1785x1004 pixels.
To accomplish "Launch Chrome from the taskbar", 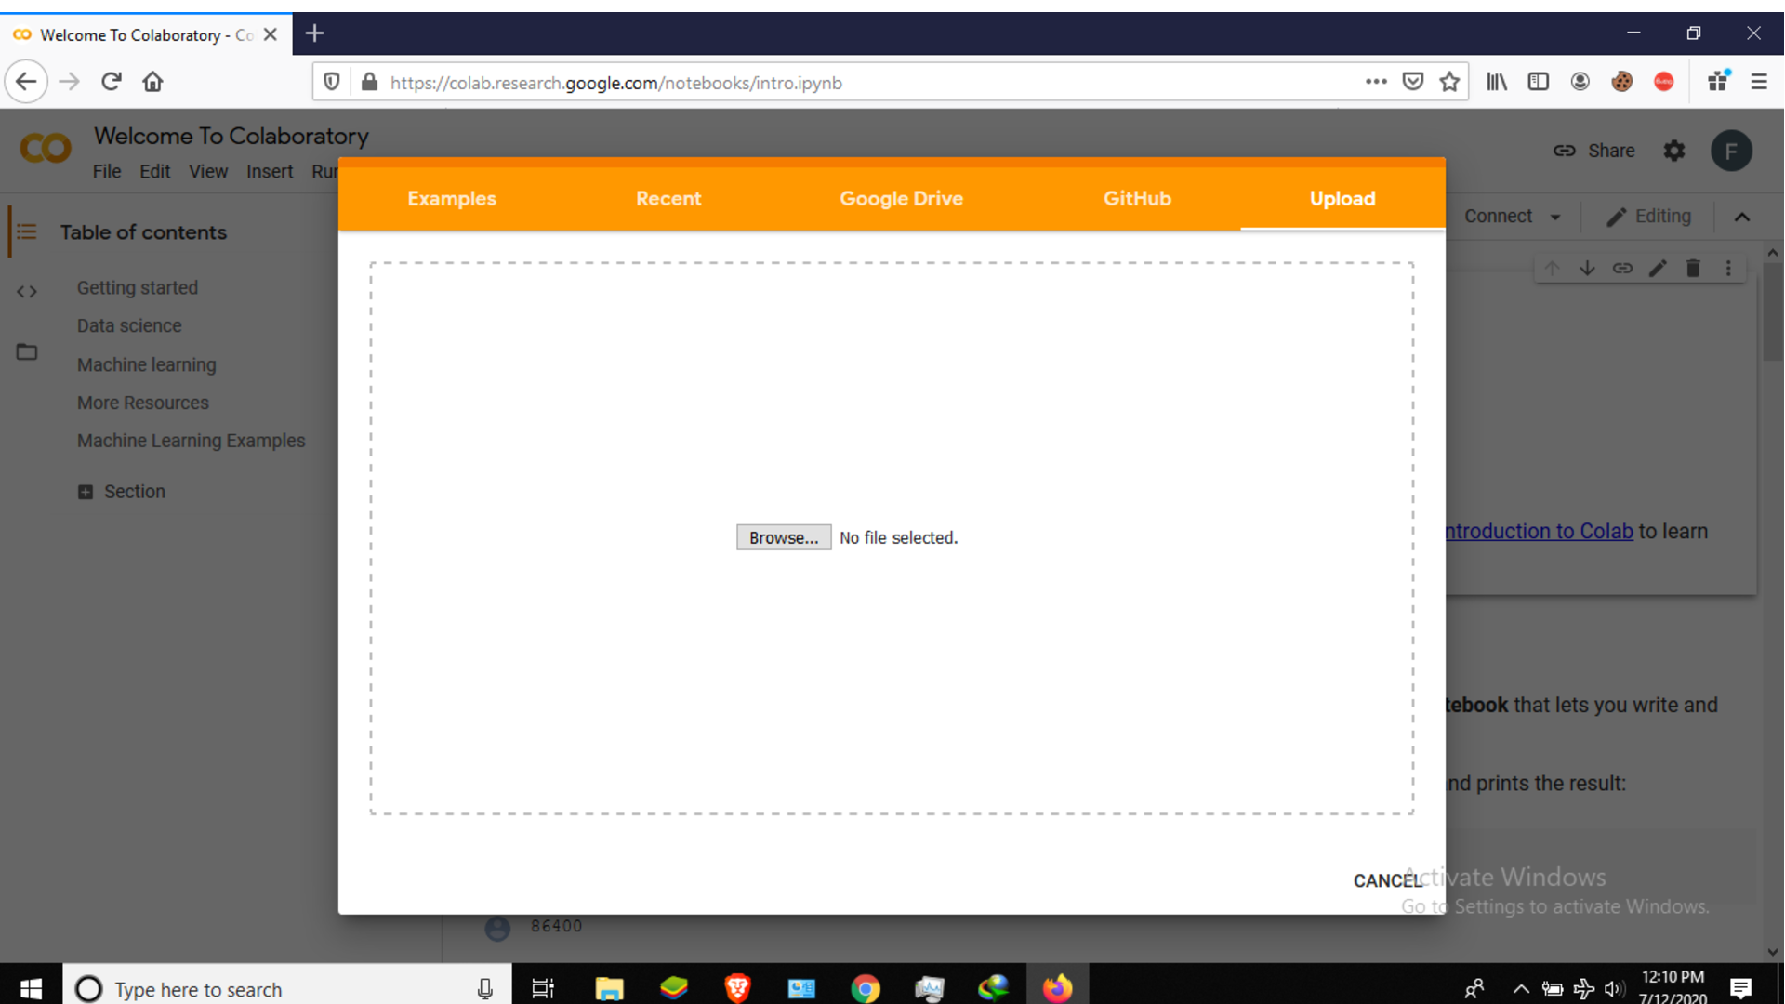I will coord(866,988).
